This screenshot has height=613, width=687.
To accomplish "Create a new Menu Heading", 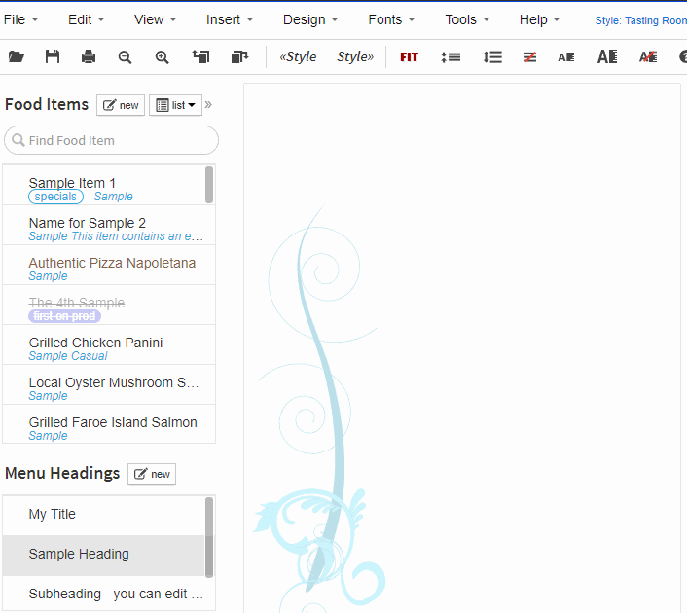I will point(152,474).
